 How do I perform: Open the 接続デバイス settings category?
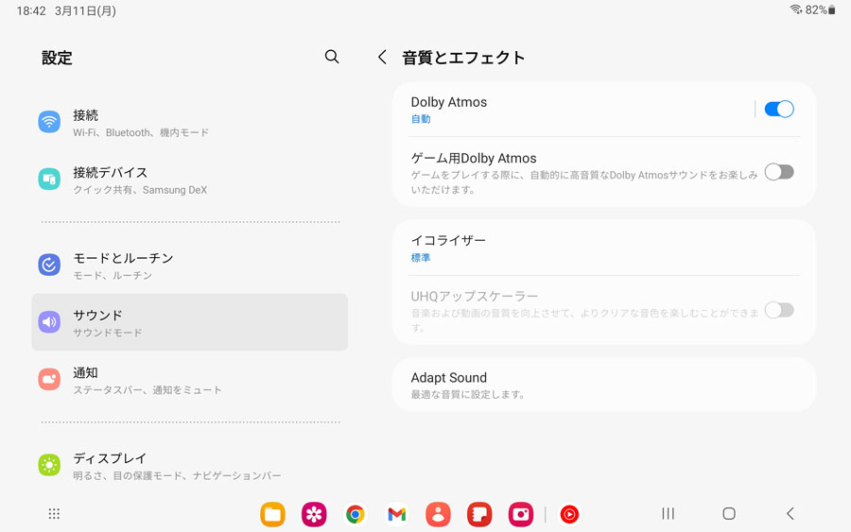tap(189, 180)
